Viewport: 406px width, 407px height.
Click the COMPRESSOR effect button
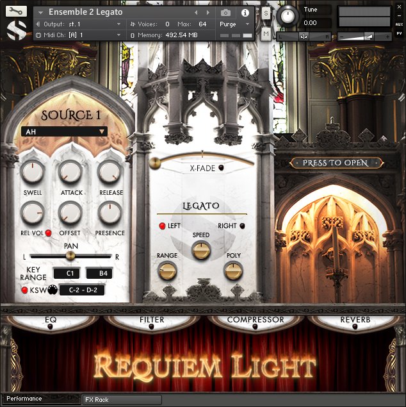pyautogui.click(x=255, y=320)
